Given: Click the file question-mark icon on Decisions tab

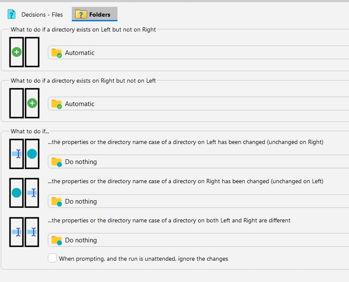Looking at the screenshot, I should coord(12,14).
